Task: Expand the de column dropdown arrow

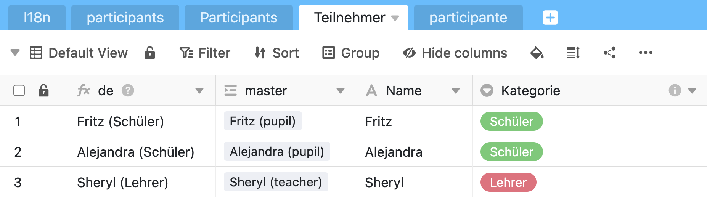Action: (199, 91)
